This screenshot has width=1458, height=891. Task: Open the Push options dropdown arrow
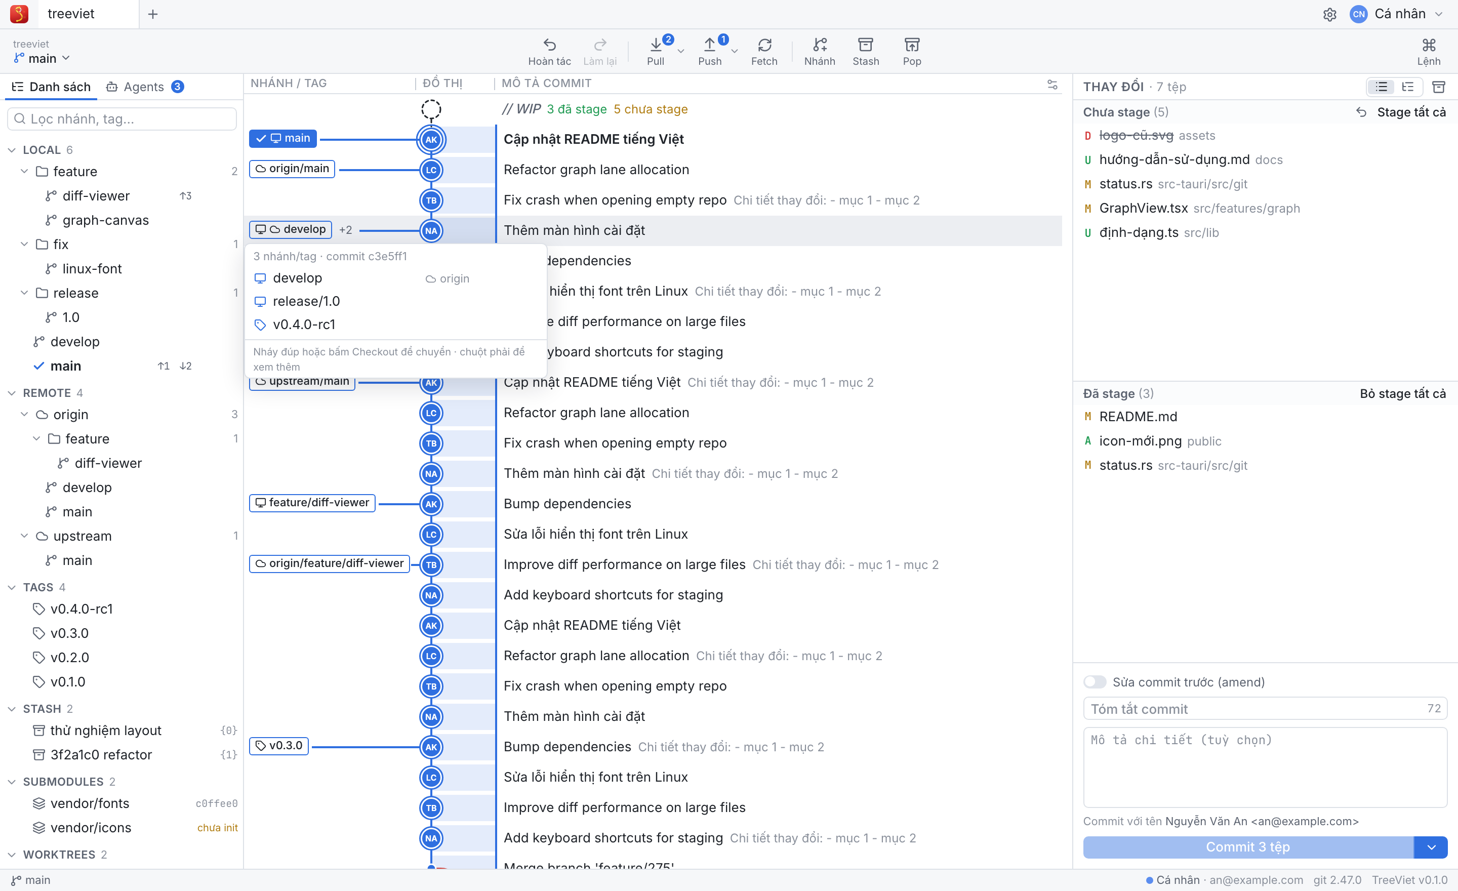point(735,52)
